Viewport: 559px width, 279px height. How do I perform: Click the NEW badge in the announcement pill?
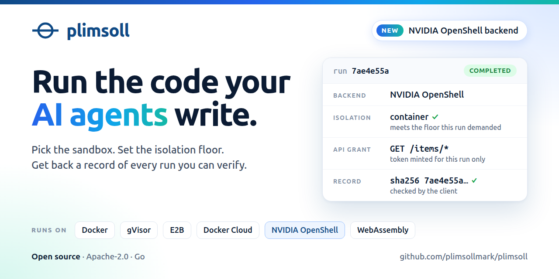tap(390, 31)
